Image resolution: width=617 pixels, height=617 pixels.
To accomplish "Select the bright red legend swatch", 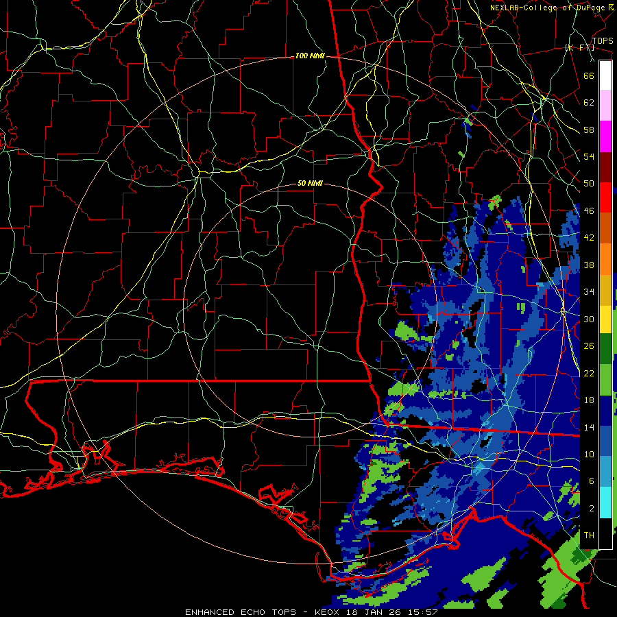I will pyautogui.click(x=605, y=197).
